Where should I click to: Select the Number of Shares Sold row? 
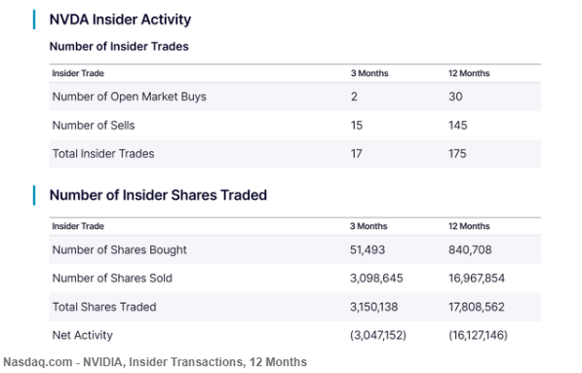tap(295, 279)
